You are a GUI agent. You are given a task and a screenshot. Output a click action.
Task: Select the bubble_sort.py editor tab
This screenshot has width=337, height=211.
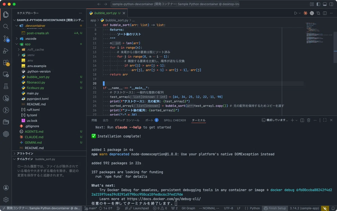(x=107, y=13)
